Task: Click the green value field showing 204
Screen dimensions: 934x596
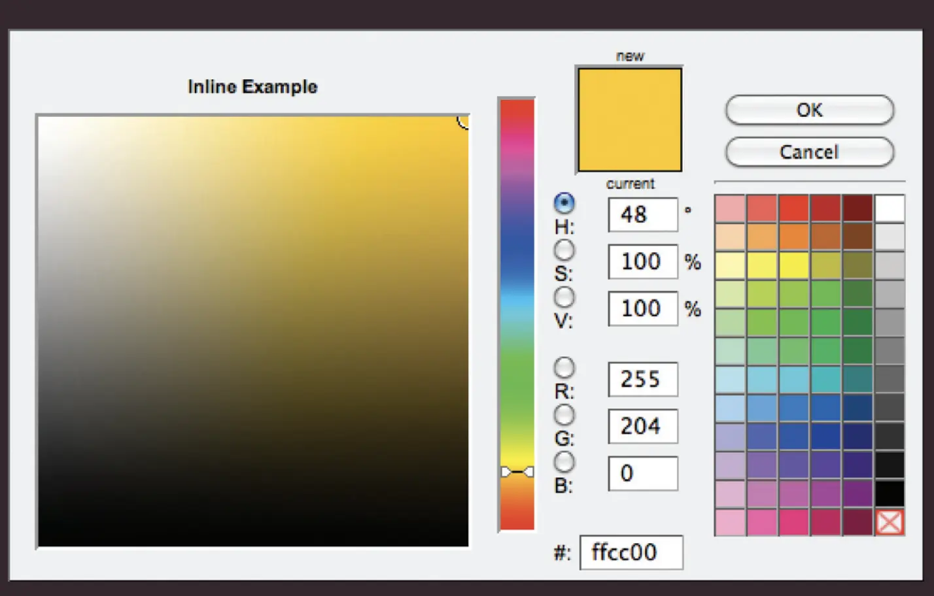Action: click(642, 426)
